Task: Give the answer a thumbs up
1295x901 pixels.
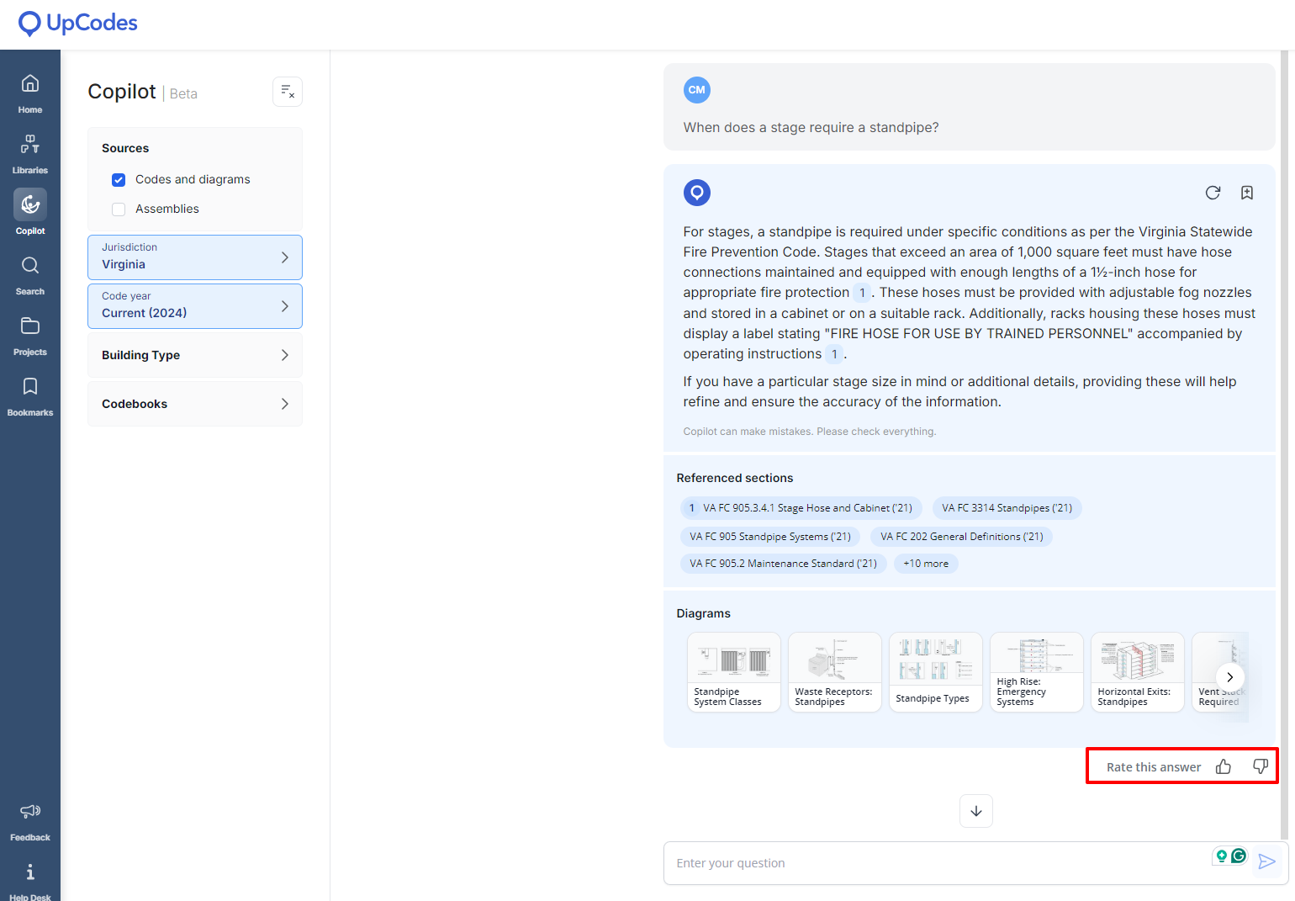Action: tap(1224, 766)
